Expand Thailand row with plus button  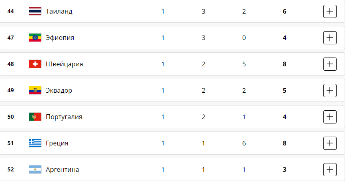329,12
